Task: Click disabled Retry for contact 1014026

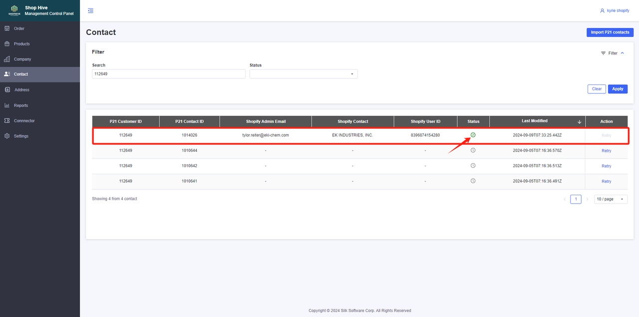Action: [x=606, y=135]
